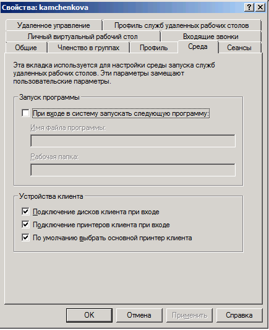This screenshot has height=330, width=269.
Task: Open Личный виртуальный рабочий стол tab
Action: pos(83,37)
